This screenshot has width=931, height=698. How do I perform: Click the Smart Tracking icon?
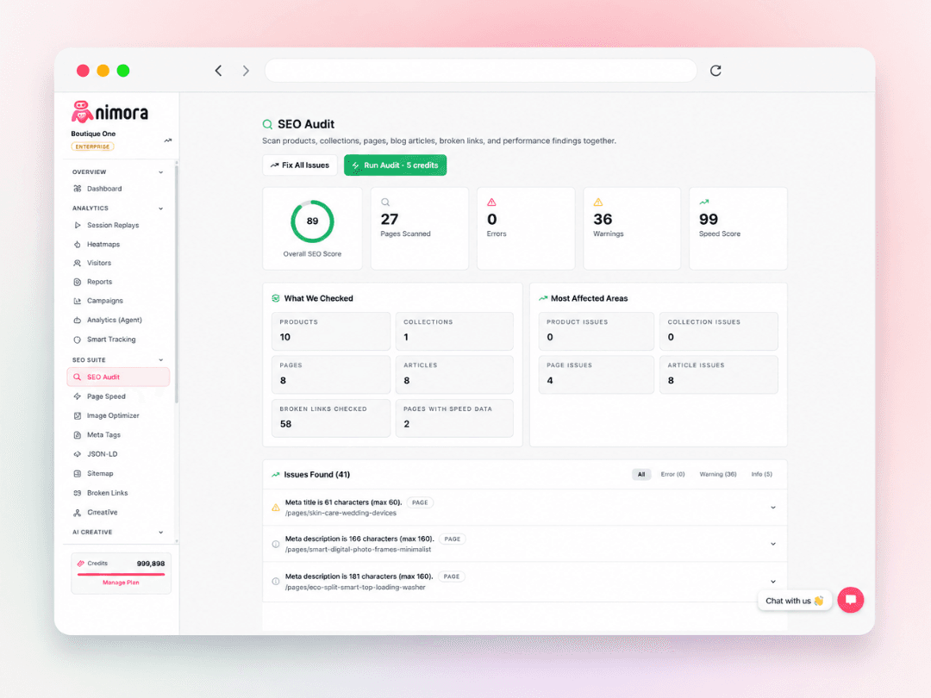pyautogui.click(x=78, y=340)
